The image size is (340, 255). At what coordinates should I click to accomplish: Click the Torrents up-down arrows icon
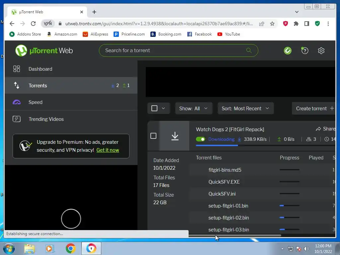click(17, 85)
